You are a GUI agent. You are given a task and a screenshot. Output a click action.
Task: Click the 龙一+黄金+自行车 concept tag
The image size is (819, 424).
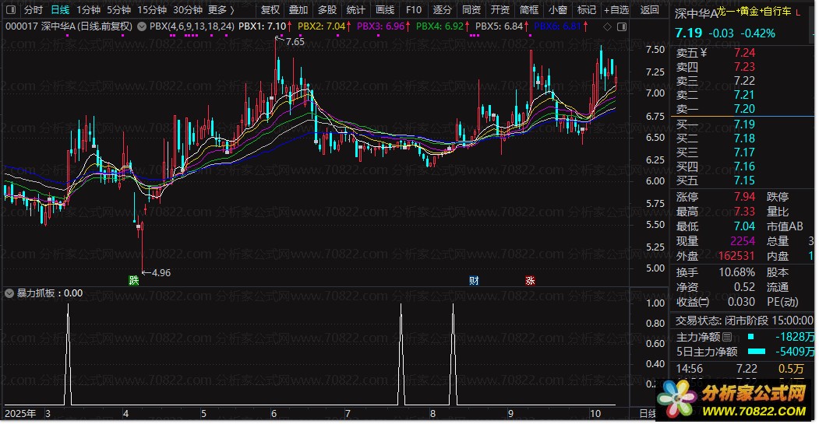point(754,12)
